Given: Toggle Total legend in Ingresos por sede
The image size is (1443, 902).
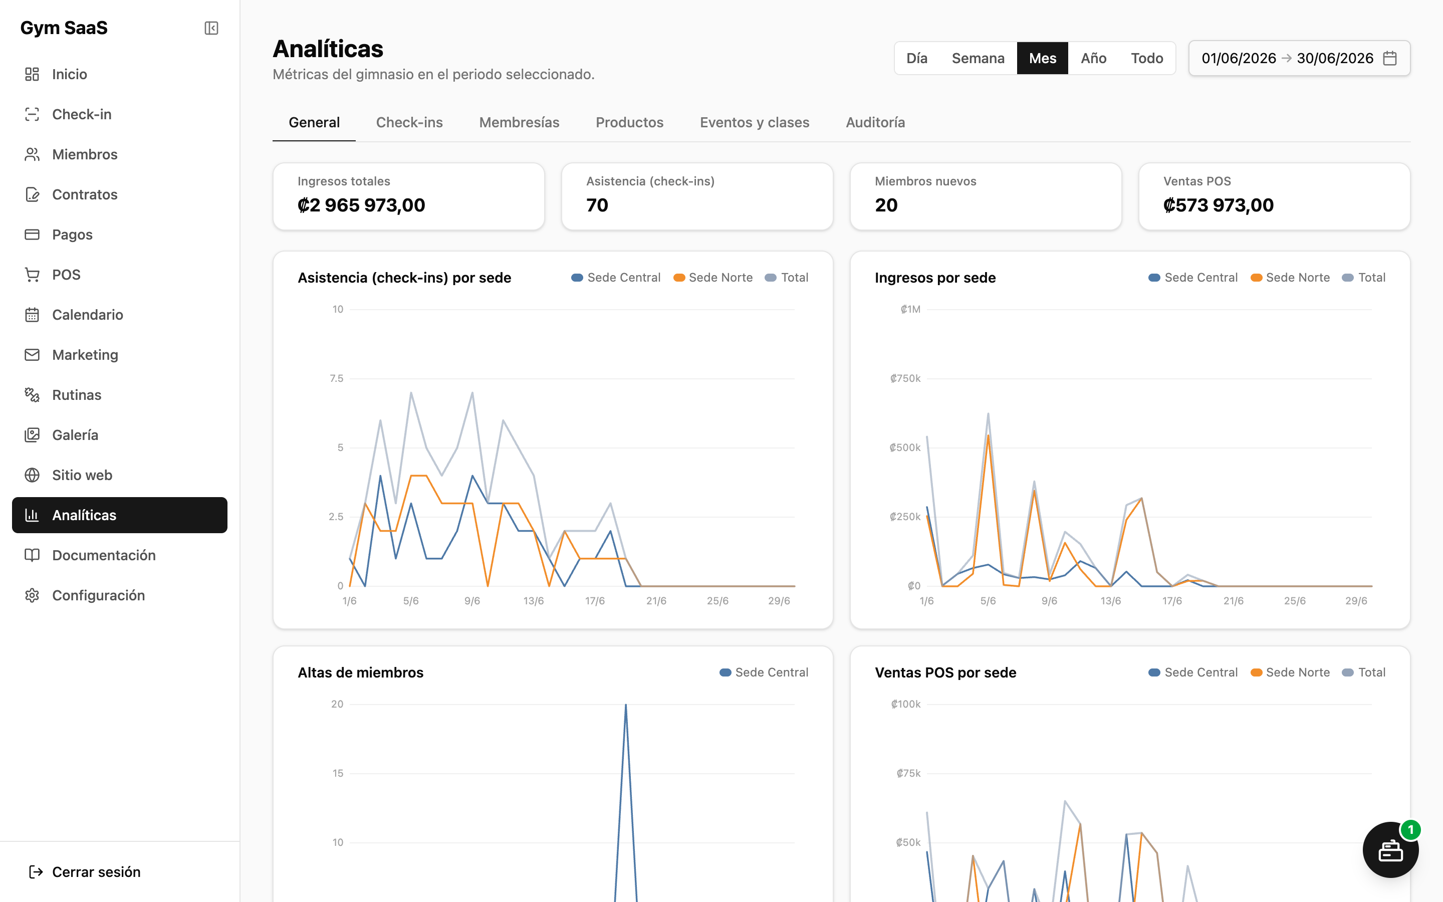Looking at the screenshot, I should (1363, 278).
